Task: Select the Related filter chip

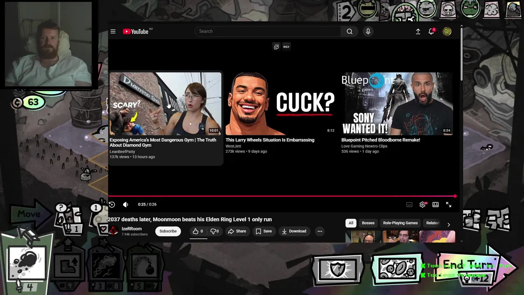Action: point(433,223)
